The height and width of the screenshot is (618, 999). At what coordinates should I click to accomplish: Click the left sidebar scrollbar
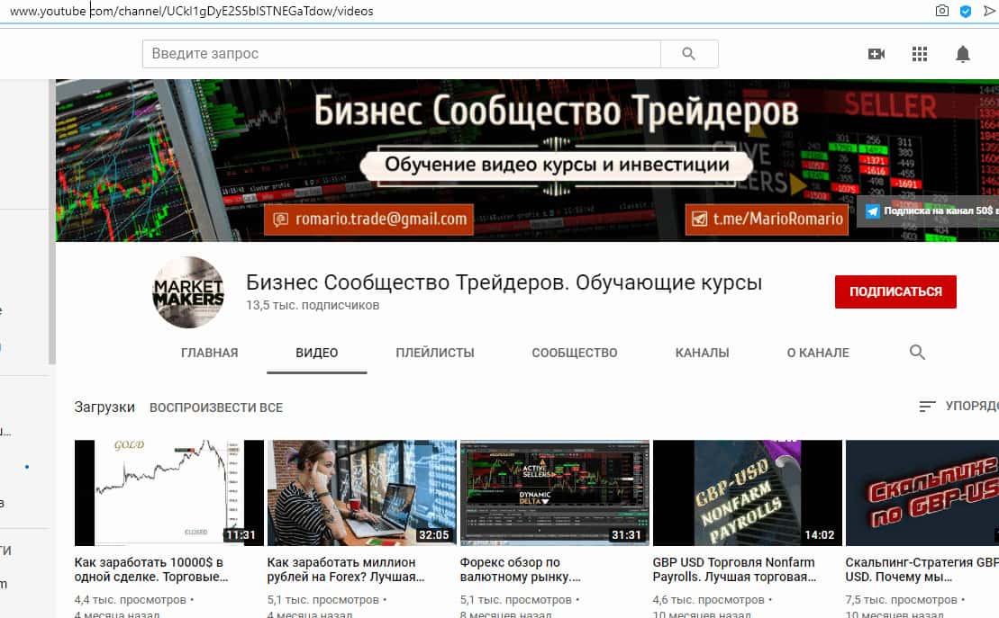(x=52, y=221)
